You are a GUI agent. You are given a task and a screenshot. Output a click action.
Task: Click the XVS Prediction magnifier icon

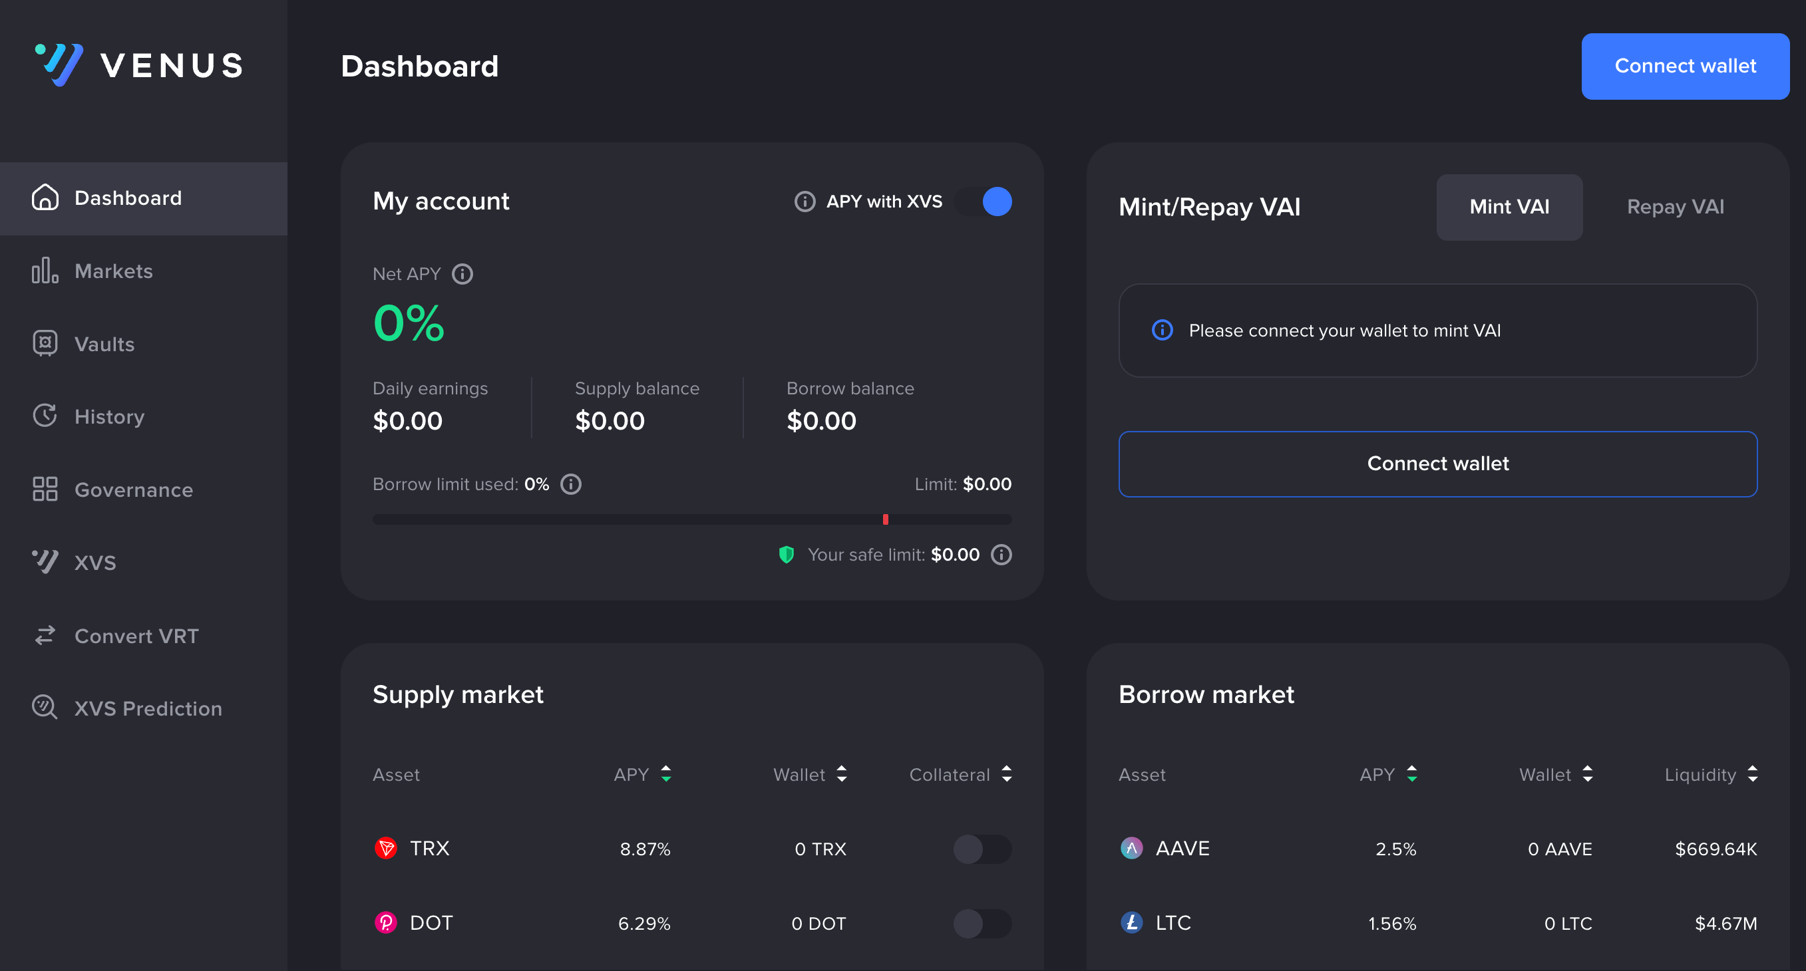45,708
